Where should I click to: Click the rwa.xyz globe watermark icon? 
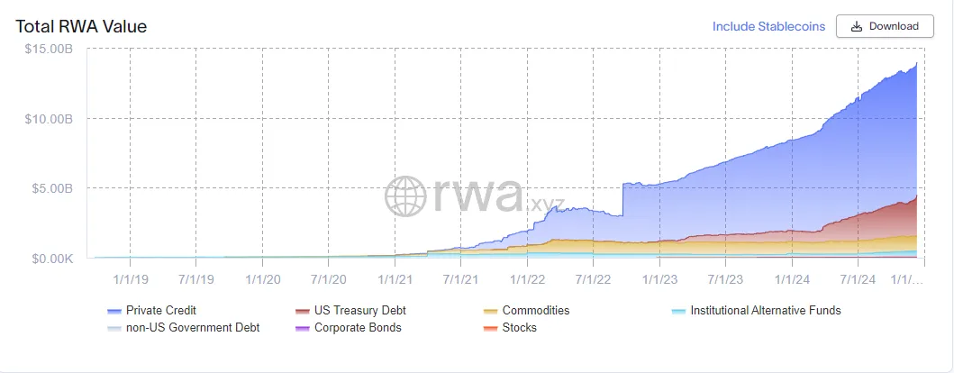(x=405, y=196)
